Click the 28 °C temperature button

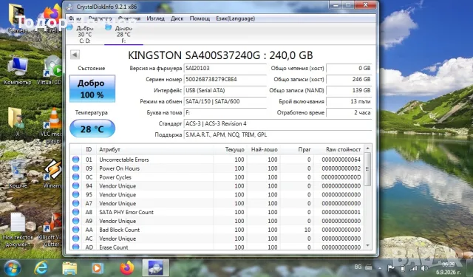pyautogui.click(x=92, y=129)
